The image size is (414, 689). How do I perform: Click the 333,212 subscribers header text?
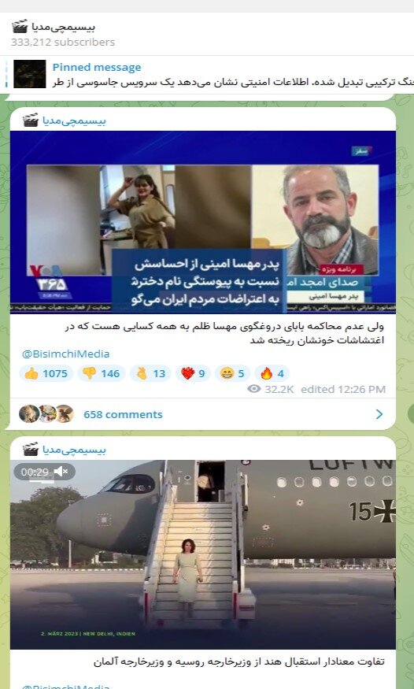63,43
